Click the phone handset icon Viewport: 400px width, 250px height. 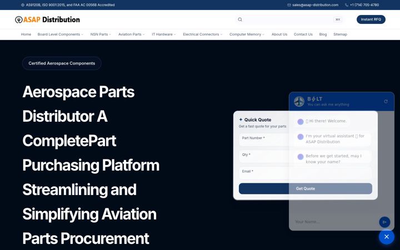pos(347,5)
